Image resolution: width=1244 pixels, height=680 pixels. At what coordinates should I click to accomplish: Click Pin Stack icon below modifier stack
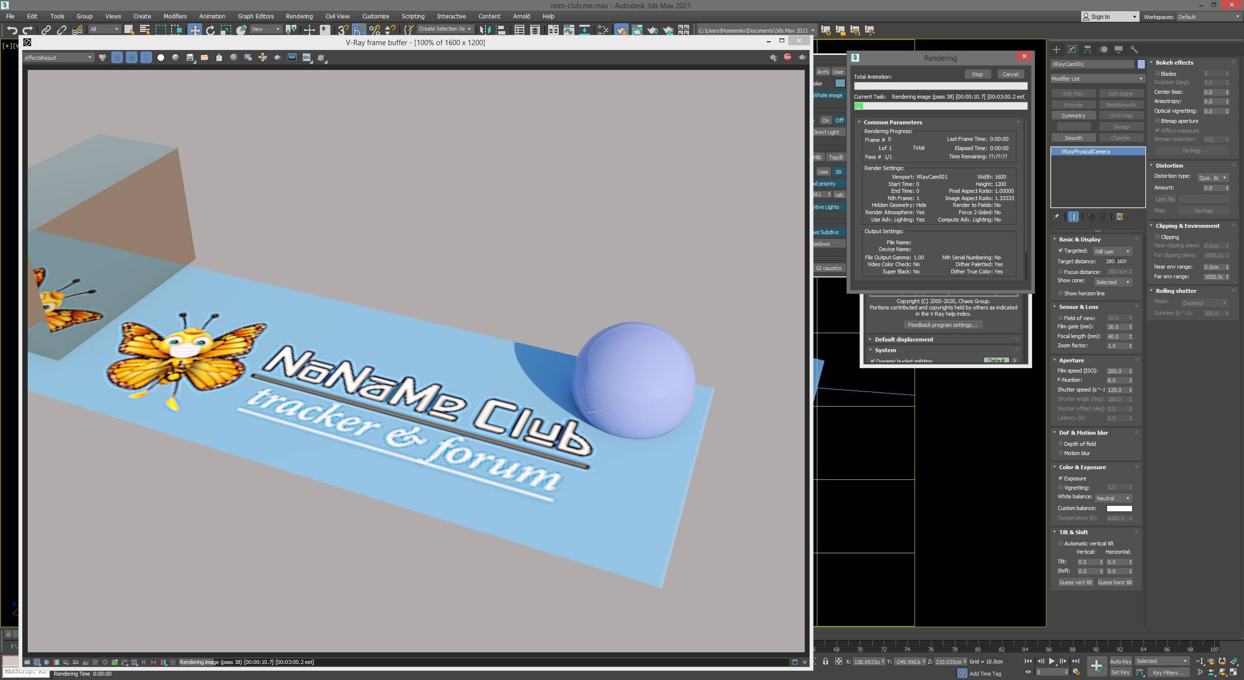point(1056,217)
